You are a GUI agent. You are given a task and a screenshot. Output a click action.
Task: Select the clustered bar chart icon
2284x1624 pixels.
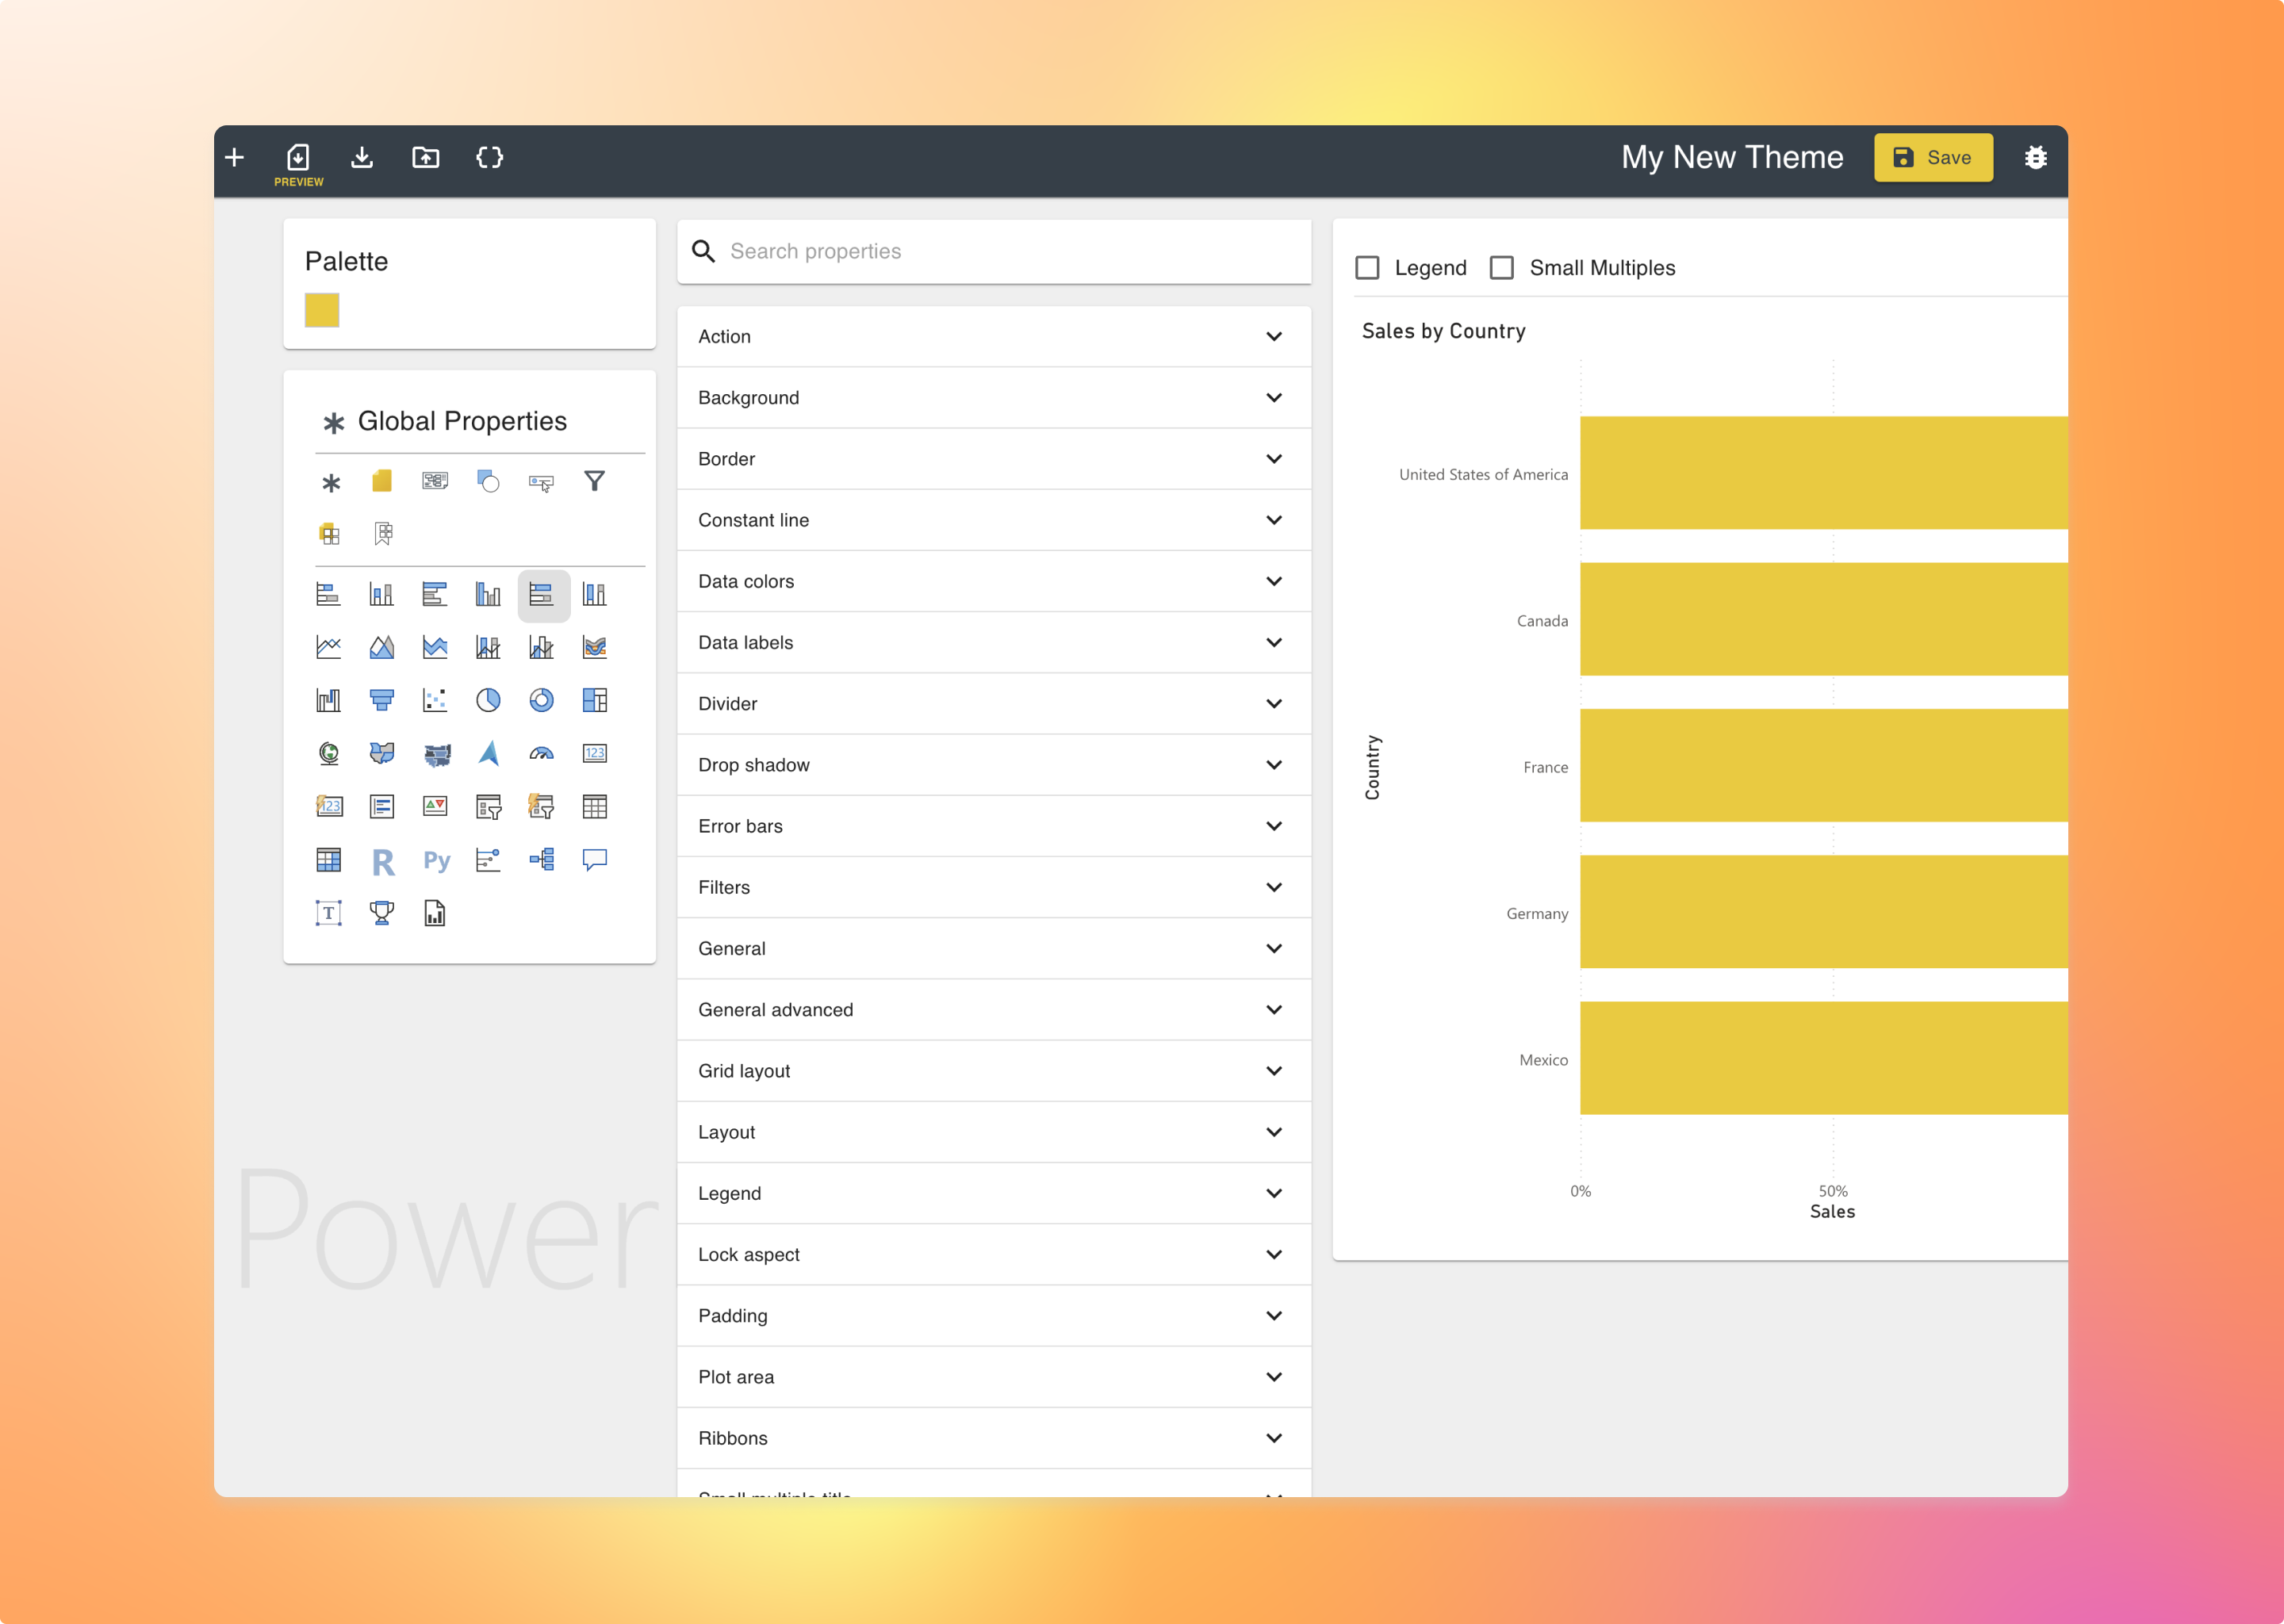[x=434, y=595]
